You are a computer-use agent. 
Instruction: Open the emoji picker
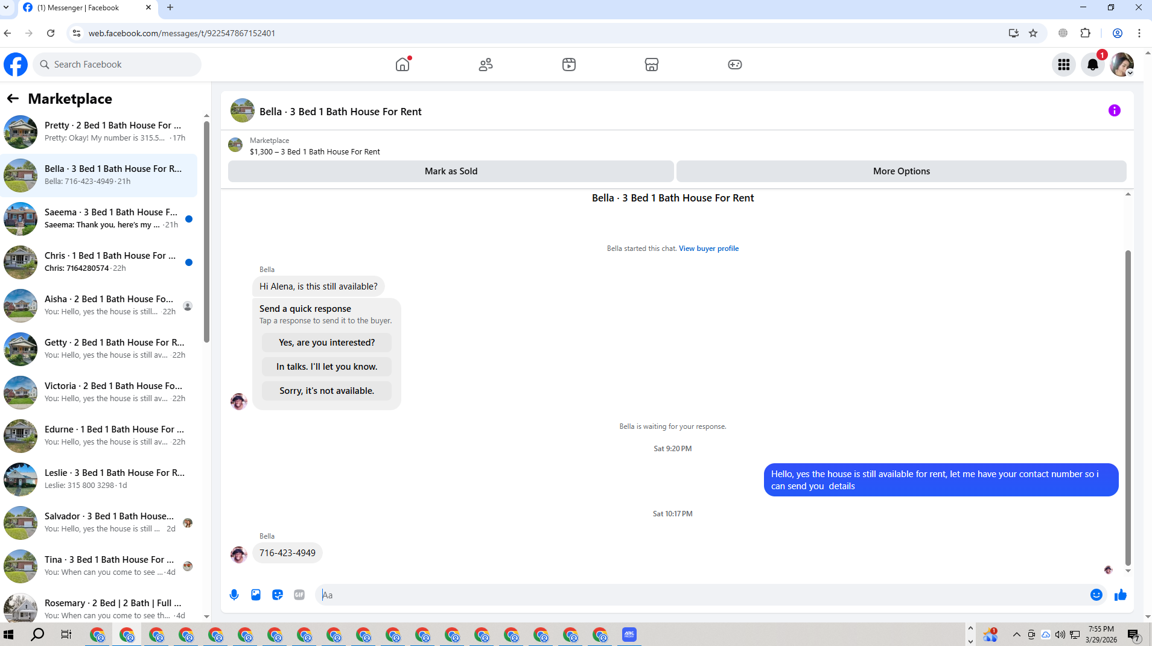[1096, 595]
